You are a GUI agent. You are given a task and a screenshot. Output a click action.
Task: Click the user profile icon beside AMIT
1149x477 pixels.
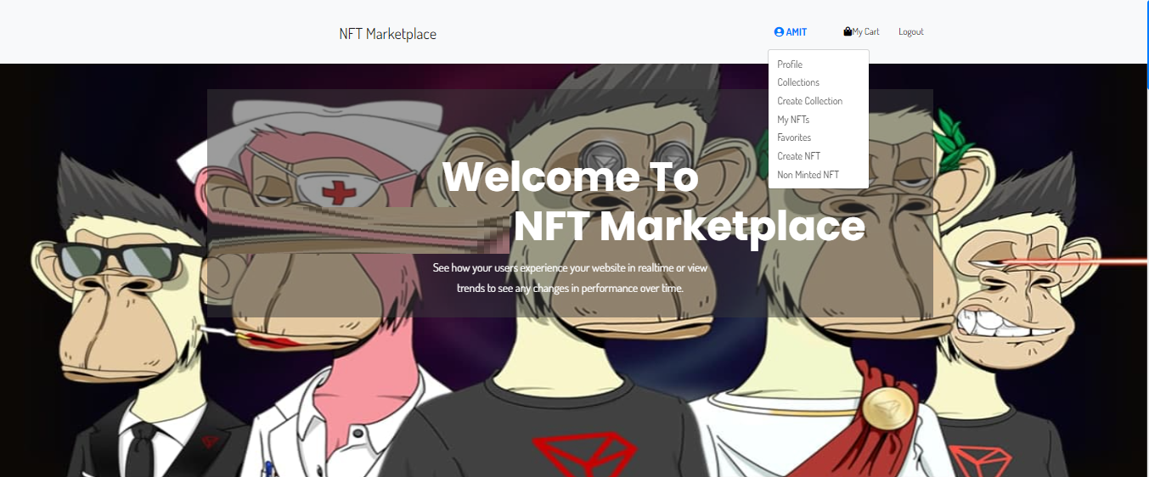pyautogui.click(x=779, y=32)
